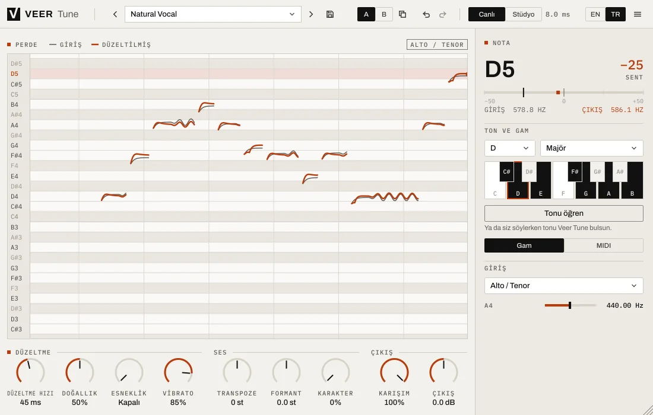Switch language to EN
The image size is (653, 415).
pos(595,14)
